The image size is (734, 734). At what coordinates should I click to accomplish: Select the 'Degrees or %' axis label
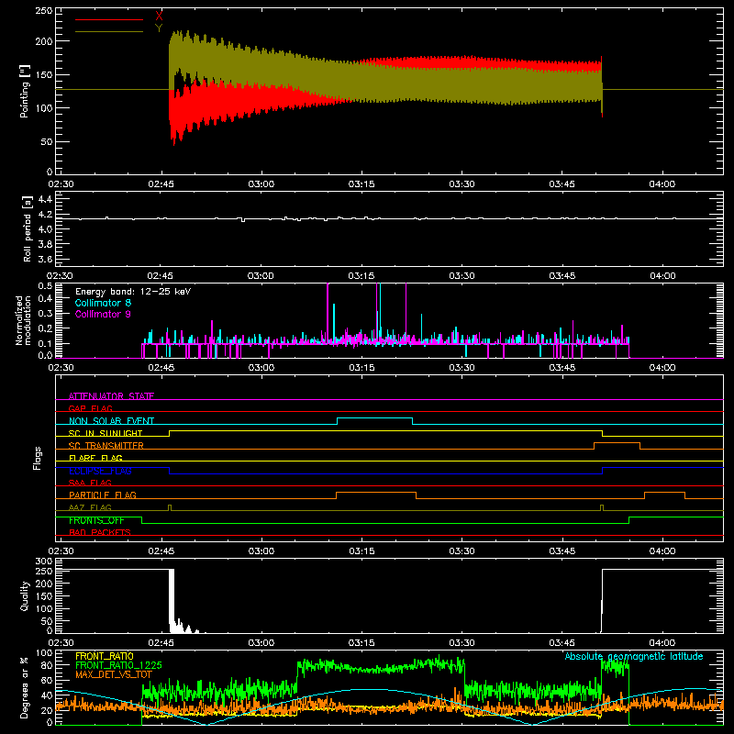25,687
